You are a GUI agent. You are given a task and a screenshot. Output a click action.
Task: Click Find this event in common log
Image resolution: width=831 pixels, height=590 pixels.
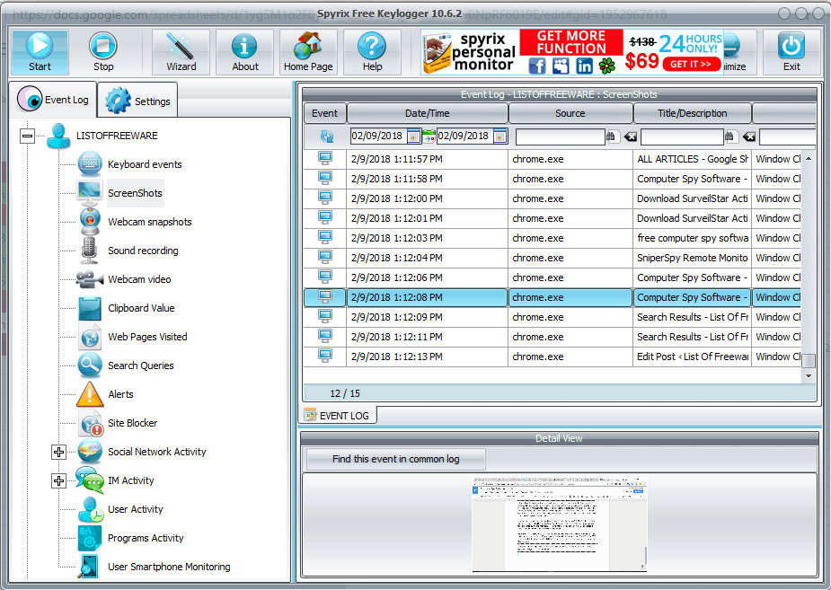(396, 459)
